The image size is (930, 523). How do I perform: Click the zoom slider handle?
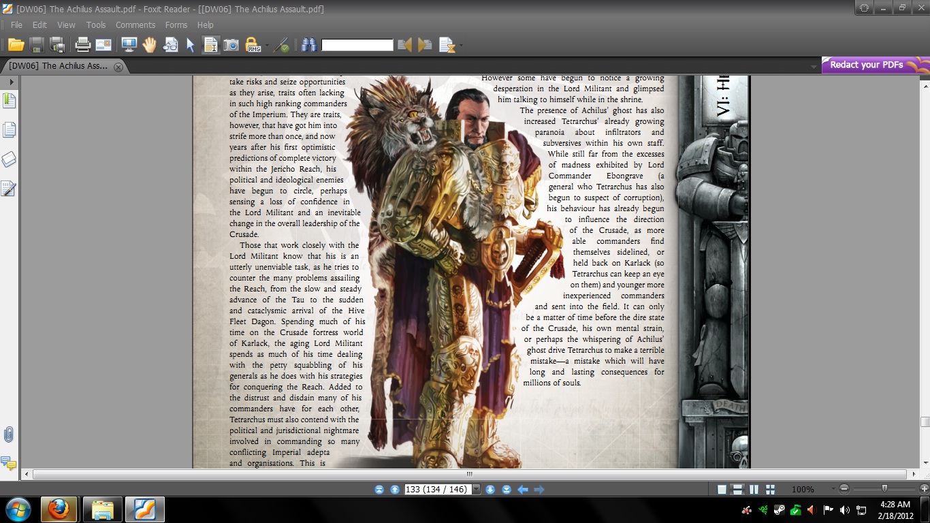(884, 488)
